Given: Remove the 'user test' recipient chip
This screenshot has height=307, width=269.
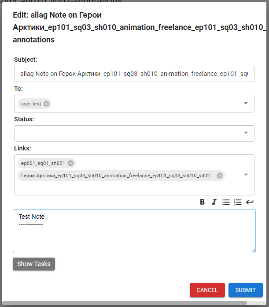Looking at the screenshot, I should (x=46, y=104).
